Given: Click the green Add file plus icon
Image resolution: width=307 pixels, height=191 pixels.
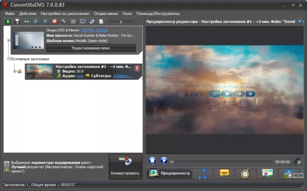Looking at the screenshot, I should coord(8,21).
